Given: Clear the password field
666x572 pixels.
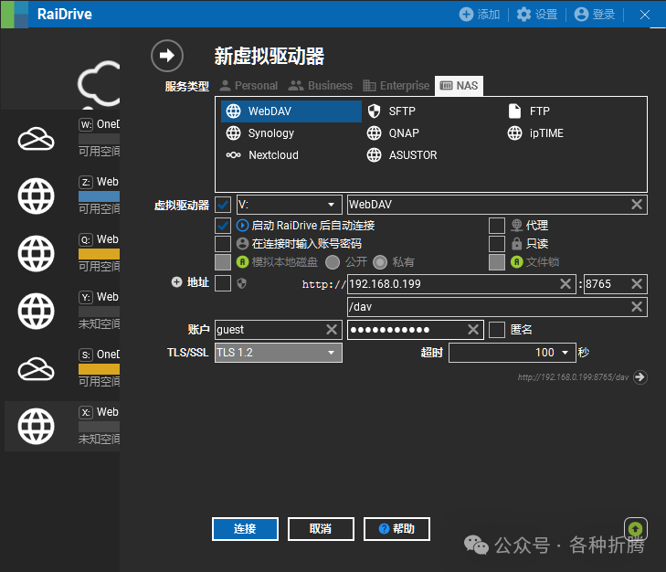Looking at the screenshot, I should click(473, 329).
